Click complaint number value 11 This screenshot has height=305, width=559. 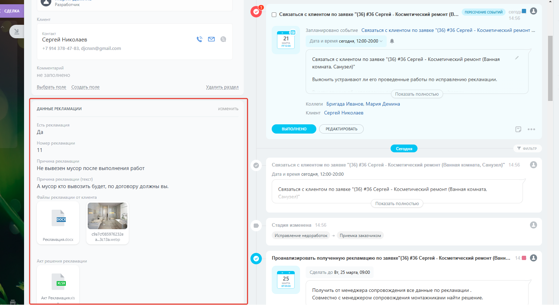click(x=40, y=150)
